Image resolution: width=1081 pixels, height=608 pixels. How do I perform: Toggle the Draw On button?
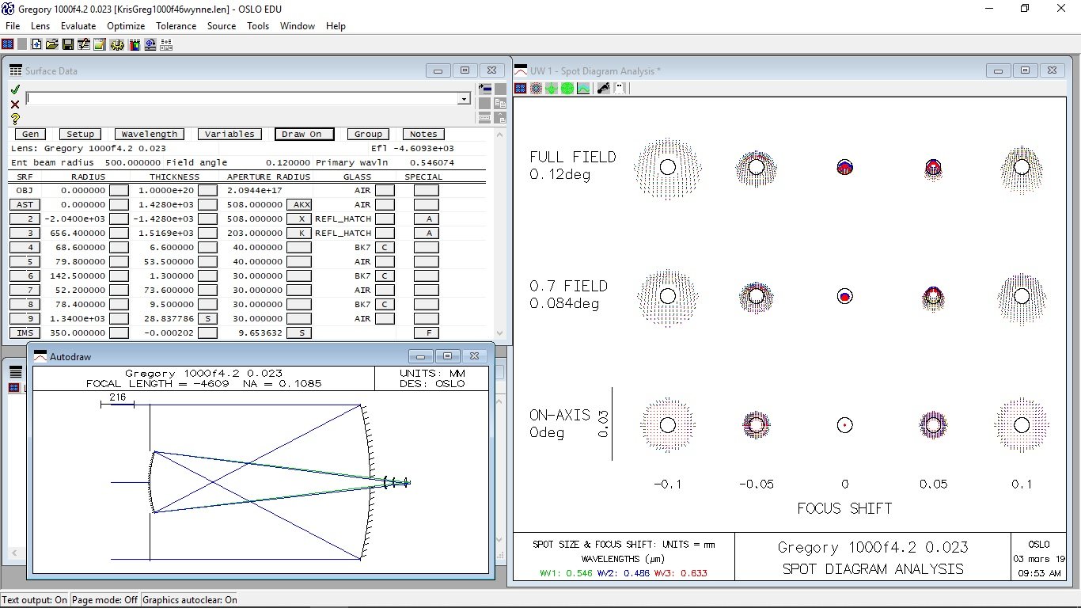coord(305,134)
